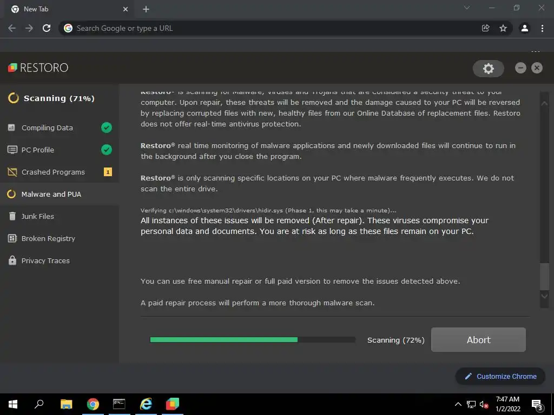The width and height of the screenshot is (554, 415).
Task: Open Chrome profile avatar
Action: (524, 28)
